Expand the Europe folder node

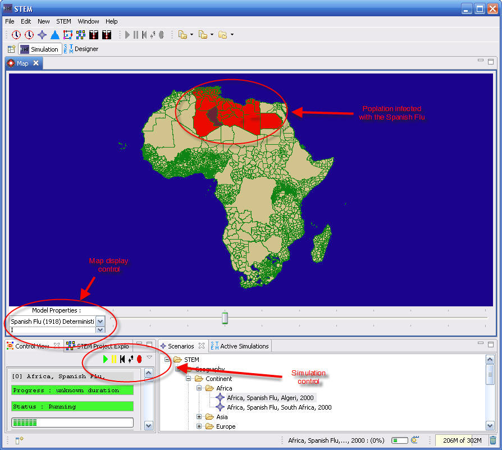pyautogui.click(x=199, y=426)
